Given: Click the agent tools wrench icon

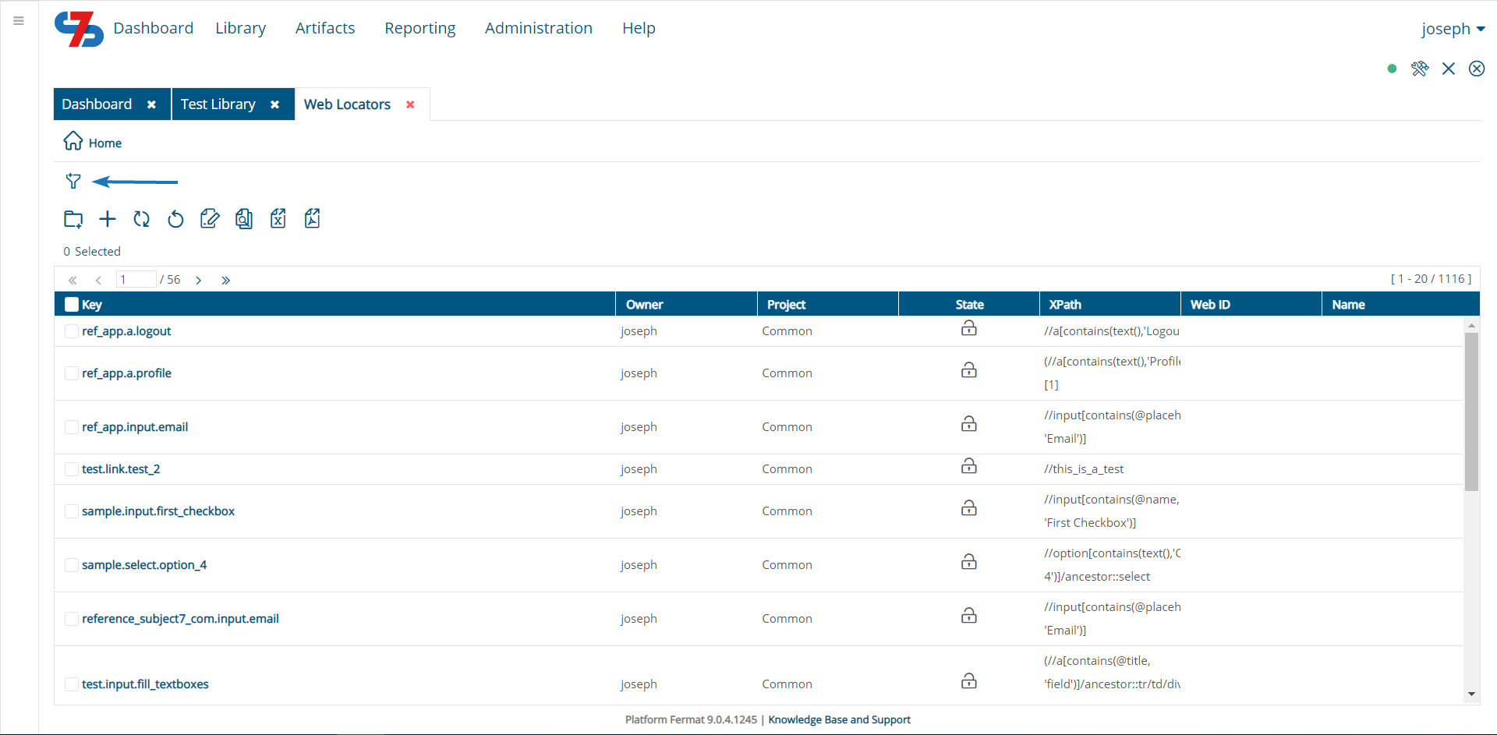Looking at the screenshot, I should (x=1421, y=69).
